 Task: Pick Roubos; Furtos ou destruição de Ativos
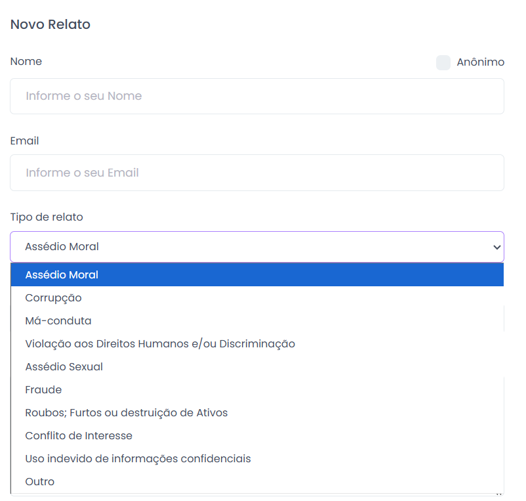tap(127, 413)
